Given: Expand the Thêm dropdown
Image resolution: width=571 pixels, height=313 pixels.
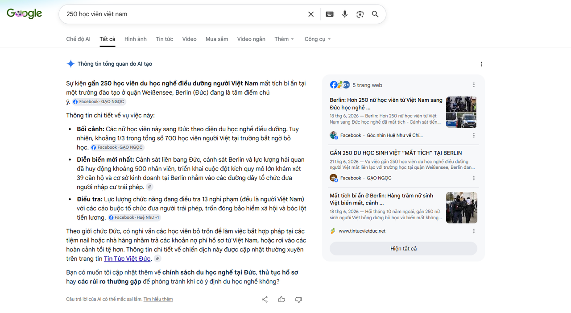Looking at the screenshot, I should click(284, 39).
